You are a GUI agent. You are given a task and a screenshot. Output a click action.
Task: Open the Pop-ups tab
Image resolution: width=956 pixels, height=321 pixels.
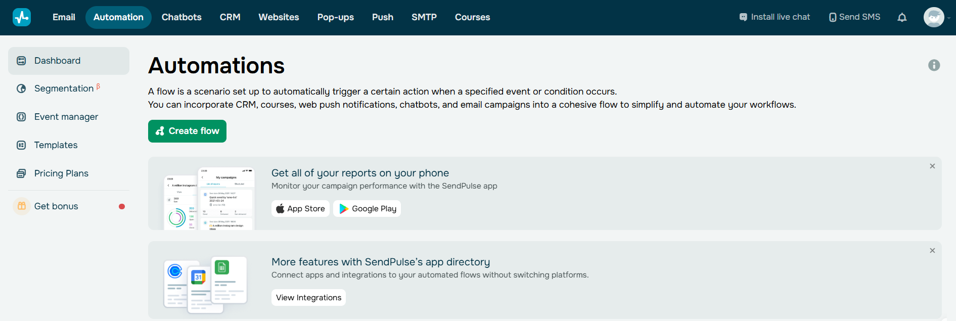tap(336, 17)
